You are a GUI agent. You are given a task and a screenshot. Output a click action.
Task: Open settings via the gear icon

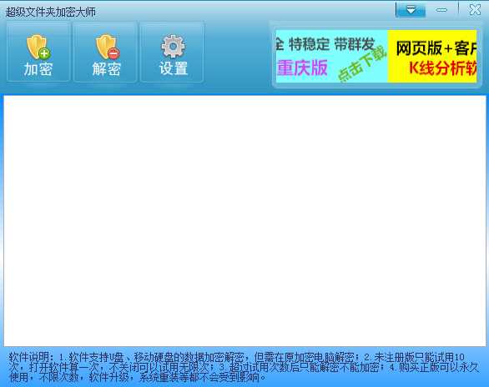coord(173,47)
